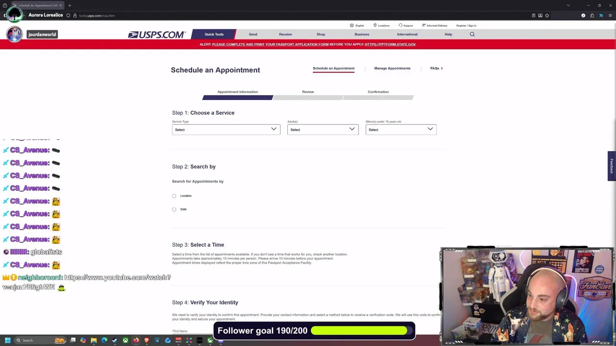Click the lock icon beside tools.usps.com
Screen dimensions: 616x346
(75, 15)
